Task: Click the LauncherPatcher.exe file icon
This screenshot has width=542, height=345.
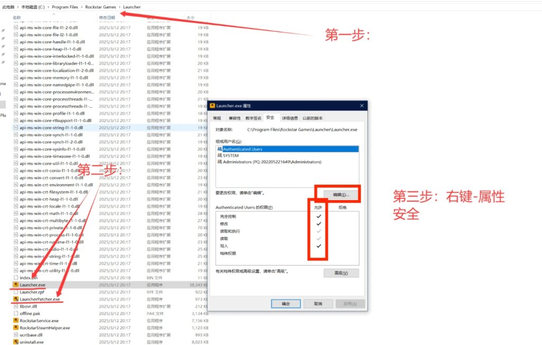Action: pos(16,299)
